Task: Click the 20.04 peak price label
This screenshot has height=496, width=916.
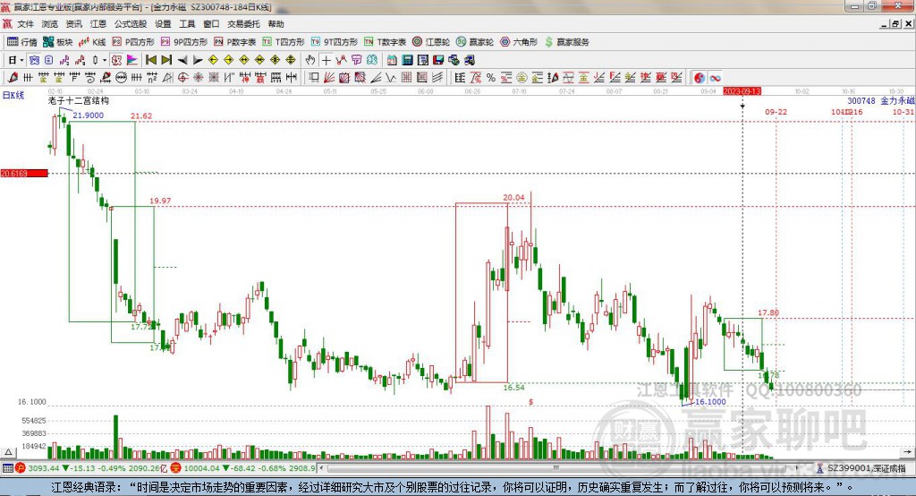Action: pos(513,197)
